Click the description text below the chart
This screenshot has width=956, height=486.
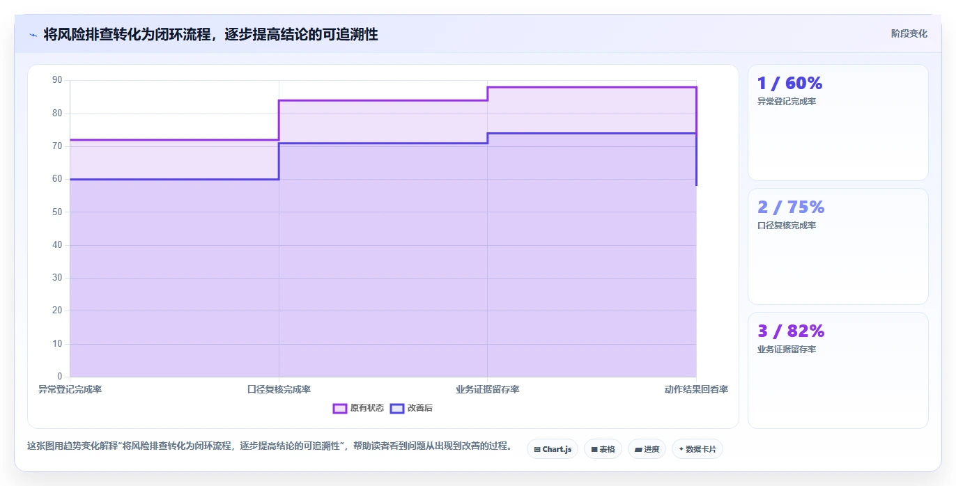[270, 446]
